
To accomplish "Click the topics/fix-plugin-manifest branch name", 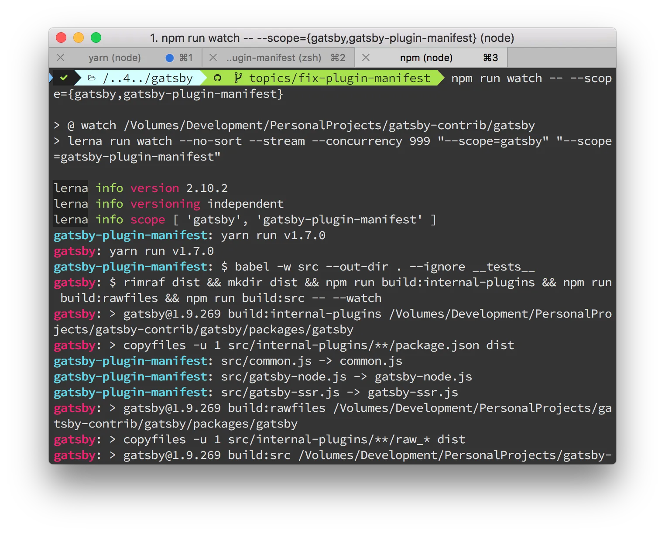I will [x=339, y=78].
